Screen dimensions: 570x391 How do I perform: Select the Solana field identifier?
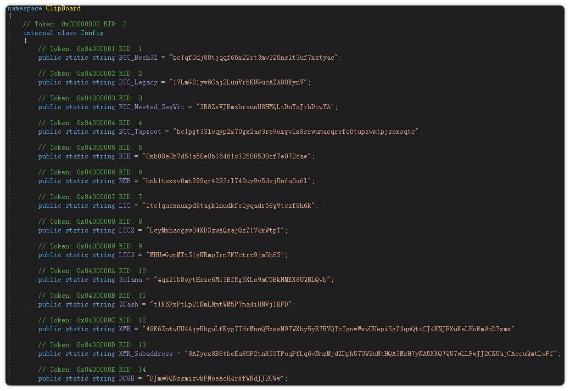pyautogui.click(x=130, y=280)
